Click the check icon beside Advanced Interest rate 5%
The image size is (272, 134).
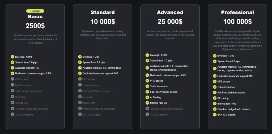[x=147, y=103]
